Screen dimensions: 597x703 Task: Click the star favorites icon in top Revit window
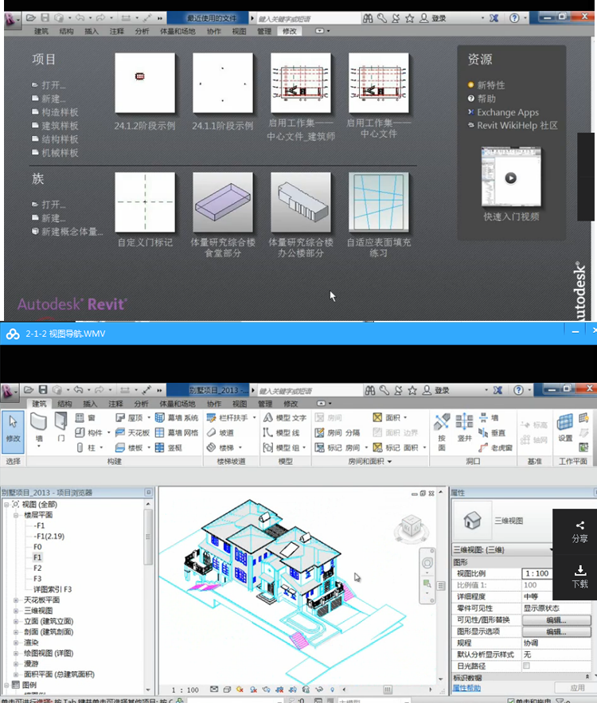(409, 18)
